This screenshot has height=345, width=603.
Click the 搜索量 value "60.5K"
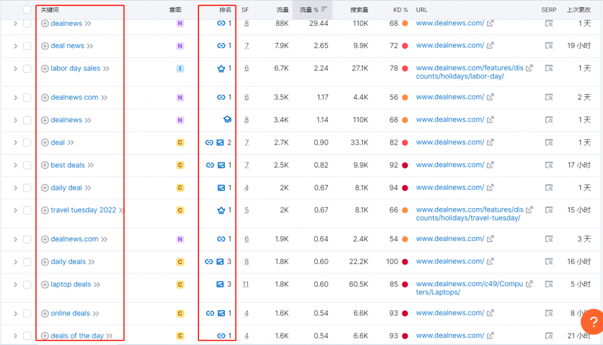[359, 284]
